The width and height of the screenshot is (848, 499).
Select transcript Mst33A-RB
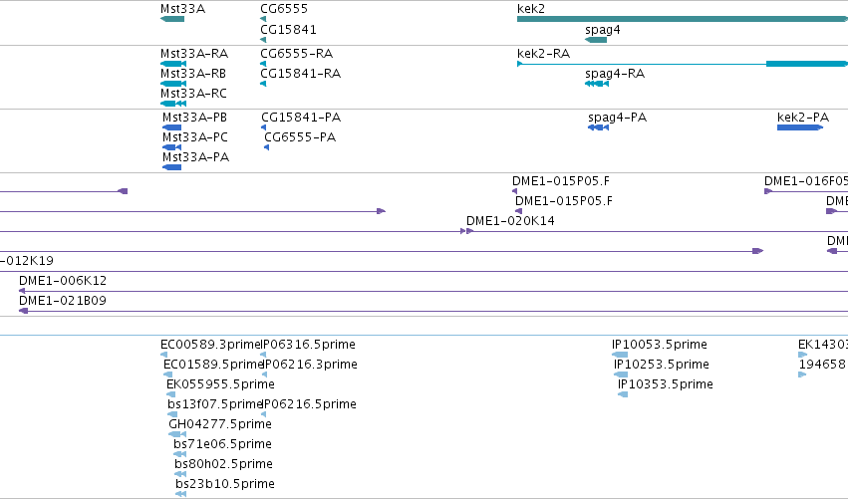[173, 84]
